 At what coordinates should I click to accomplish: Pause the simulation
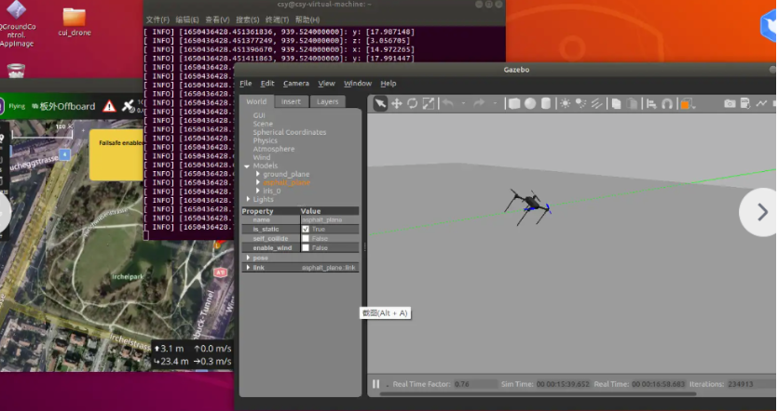(375, 384)
